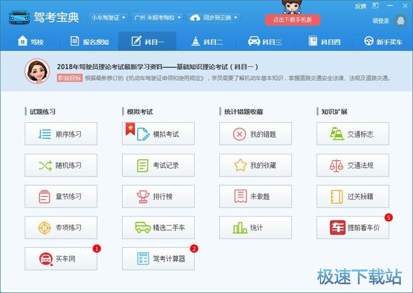The image size is (413, 293).
Task: Click the 知识扩展 section heading
Action: click(334, 112)
